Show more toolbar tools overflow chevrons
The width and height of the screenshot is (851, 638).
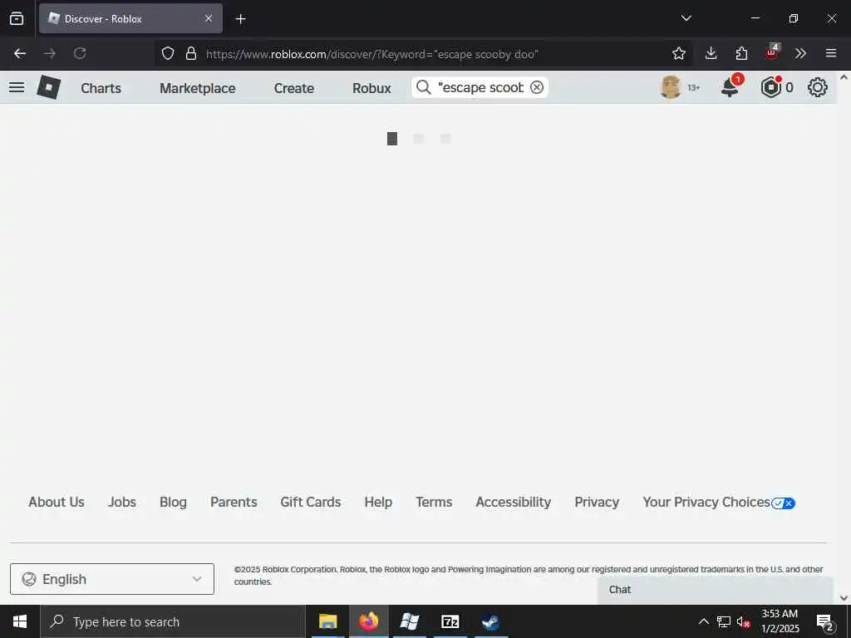pyautogui.click(x=800, y=53)
